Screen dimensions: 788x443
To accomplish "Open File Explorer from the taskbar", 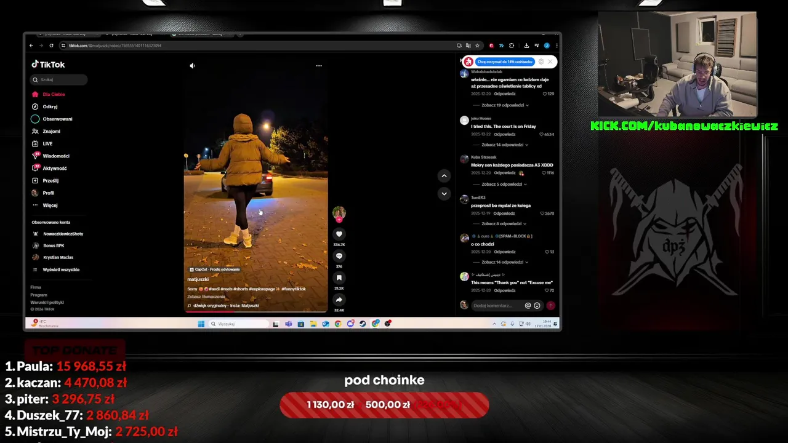I will click(x=313, y=324).
